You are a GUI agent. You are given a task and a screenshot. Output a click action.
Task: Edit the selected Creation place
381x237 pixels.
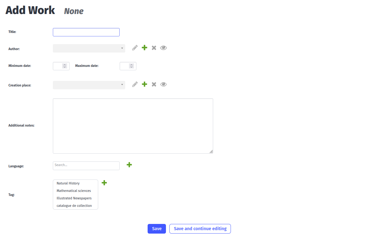click(x=135, y=84)
